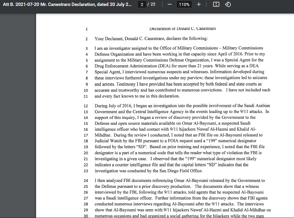Click the line starting 'these interviews furthered investigations'
Image resolution: width=294 pixels, height=218 pixels.
pyautogui.click(x=181, y=78)
